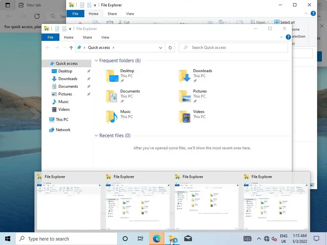Open the Home ribbon tab in front File Explorer
The image size is (327, 245).
tap(69, 37)
